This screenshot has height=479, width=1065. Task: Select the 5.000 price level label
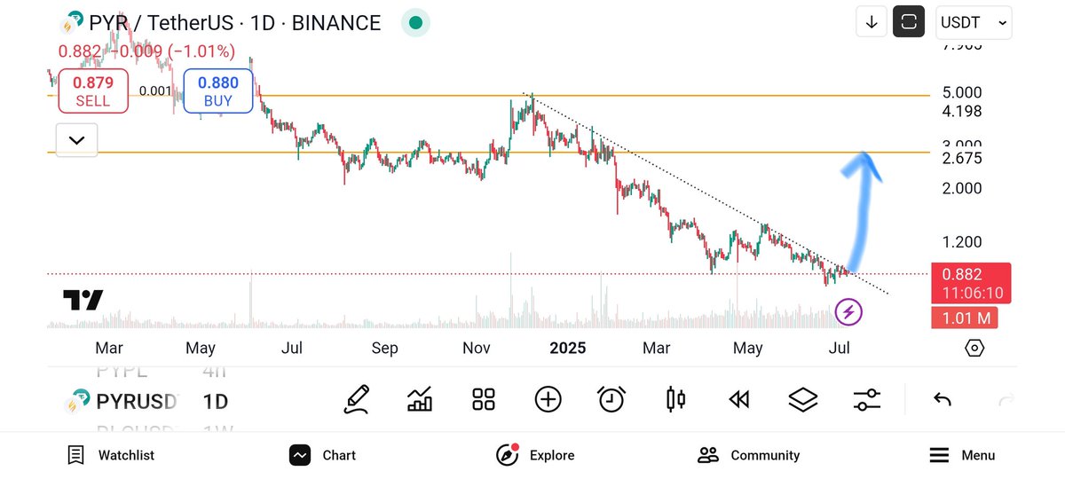pyautogui.click(x=963, y=93)
